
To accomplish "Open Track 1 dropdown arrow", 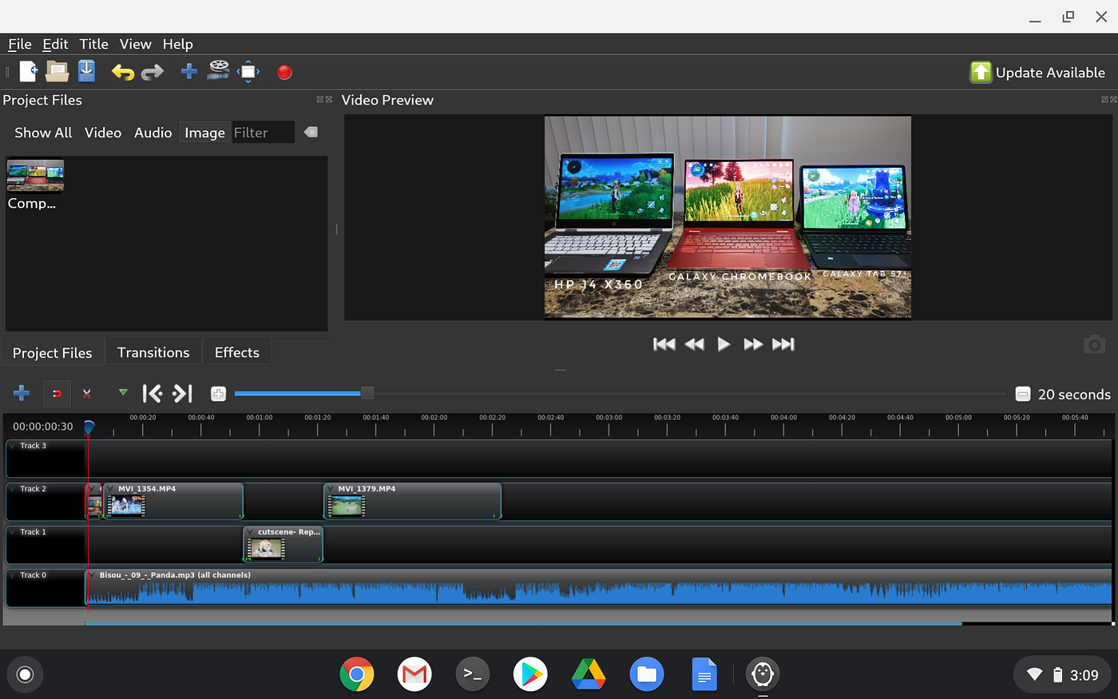I will click(x=14, y=532).
